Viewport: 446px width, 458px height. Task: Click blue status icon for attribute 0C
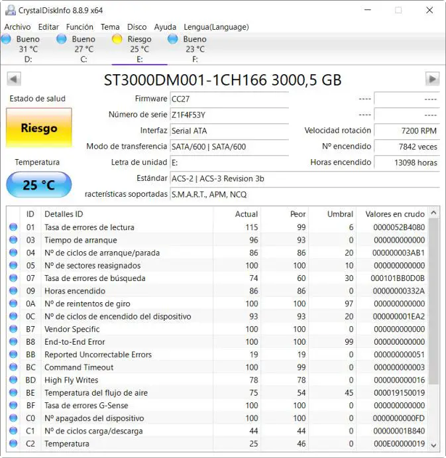[13, 316]
